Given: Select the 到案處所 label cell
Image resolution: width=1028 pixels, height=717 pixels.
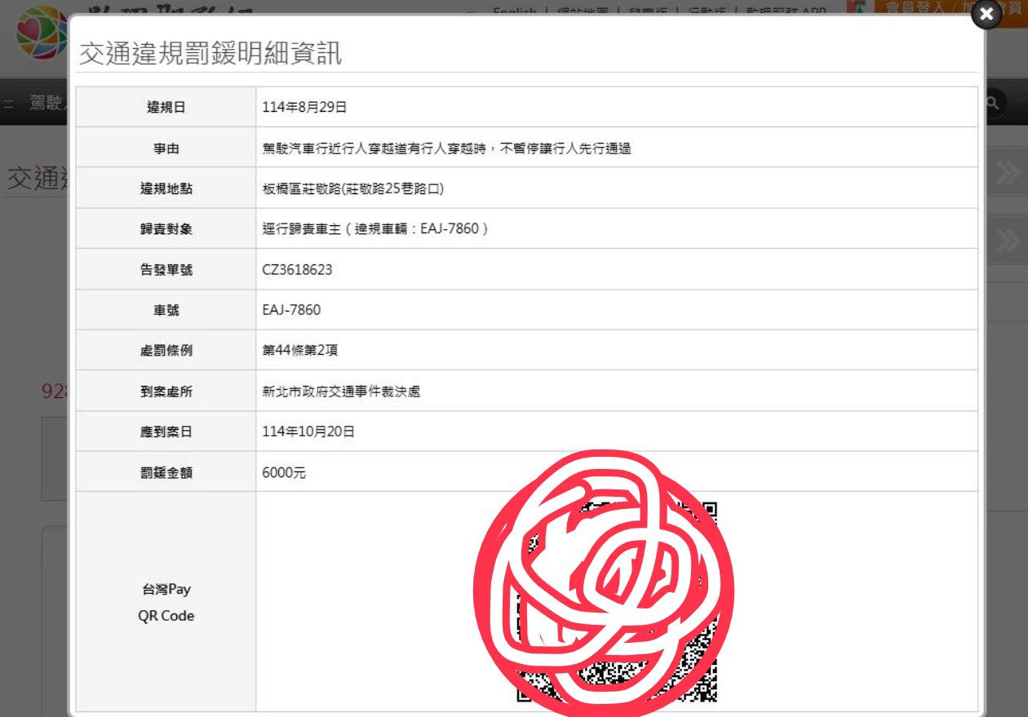Looking at the screenshot, I should point(166,391).
